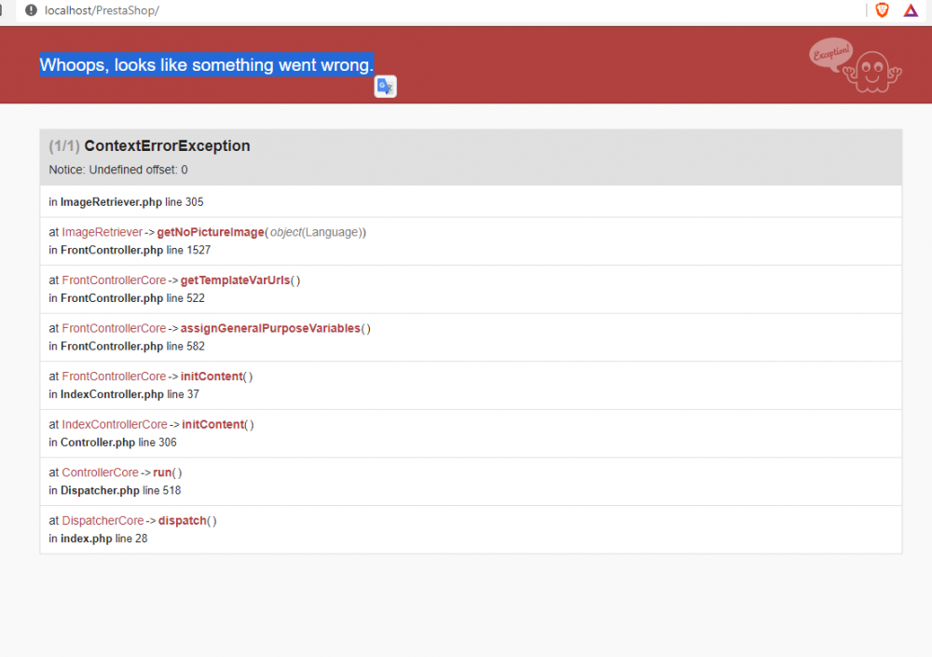Click initContent method of IndexControllerCore
This screenshot has width=932, height=657.
(x=213, y=425)
